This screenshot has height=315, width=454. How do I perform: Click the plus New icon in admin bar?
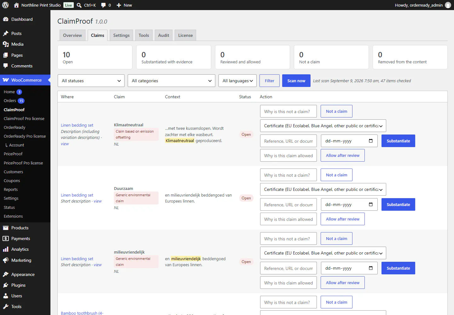pos(119,5)
